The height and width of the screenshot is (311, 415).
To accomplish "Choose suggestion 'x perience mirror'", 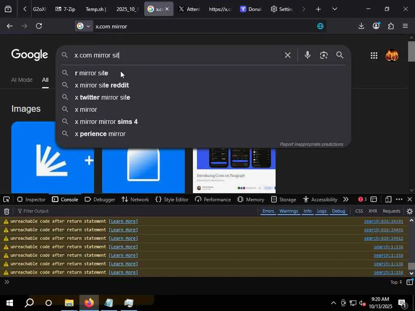I will pyautogui.click(x=203, y=134).
